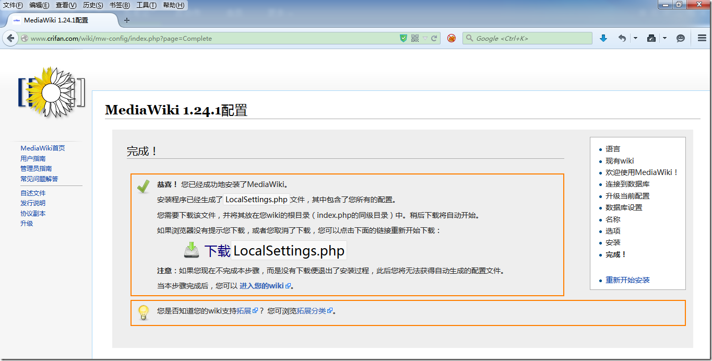This screenshot has height=361, width=712.
Task: Click the 欢迎使用MediaWiki！ step
Action: 642,172
